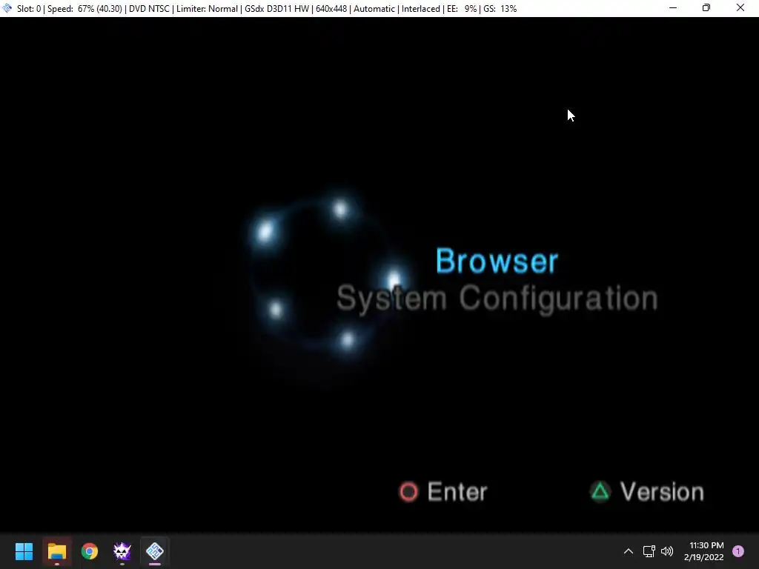This screenshot has width=759, height=569.
Task: Open network status tray icon
Action: (649, 551)
